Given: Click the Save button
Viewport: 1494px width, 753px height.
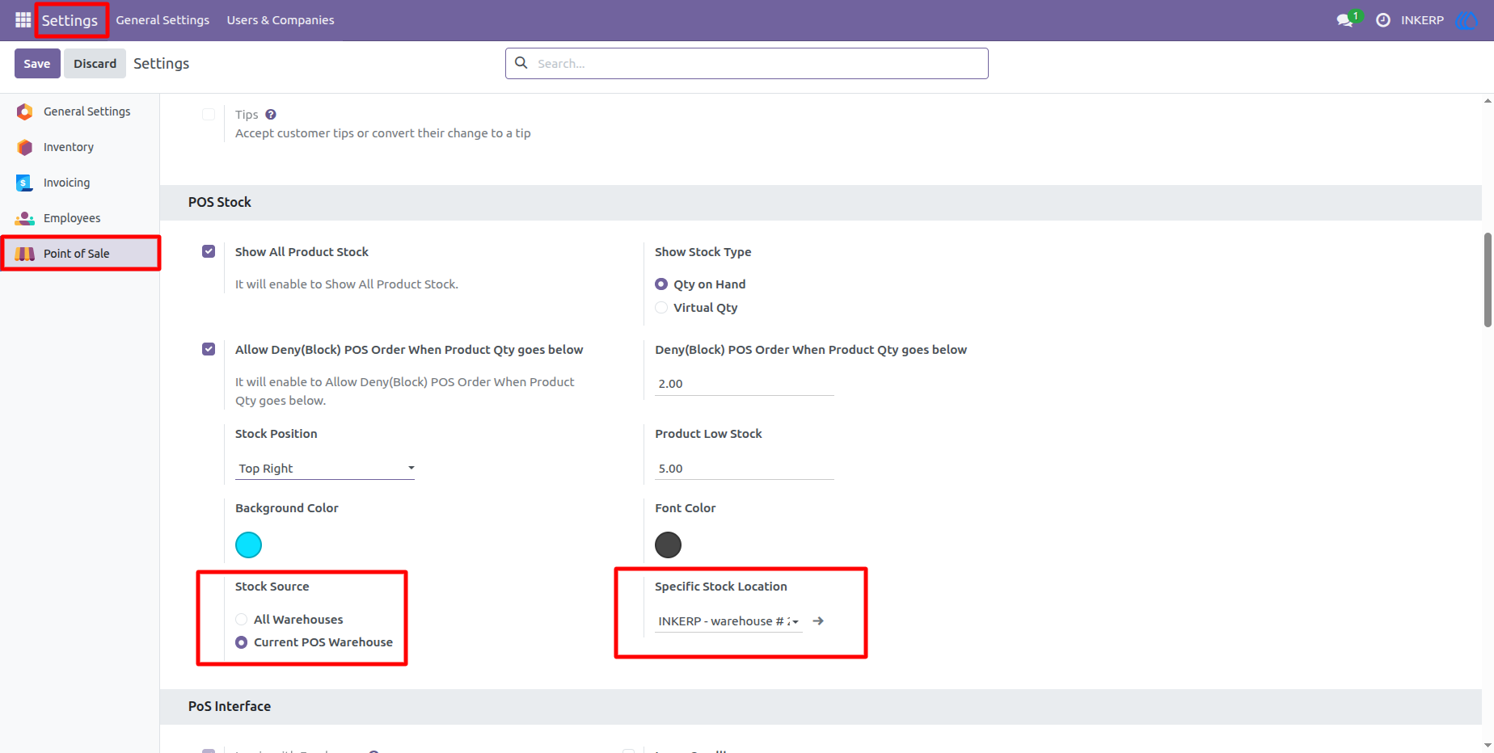Looking at the screenshot, I should [37, 63].
